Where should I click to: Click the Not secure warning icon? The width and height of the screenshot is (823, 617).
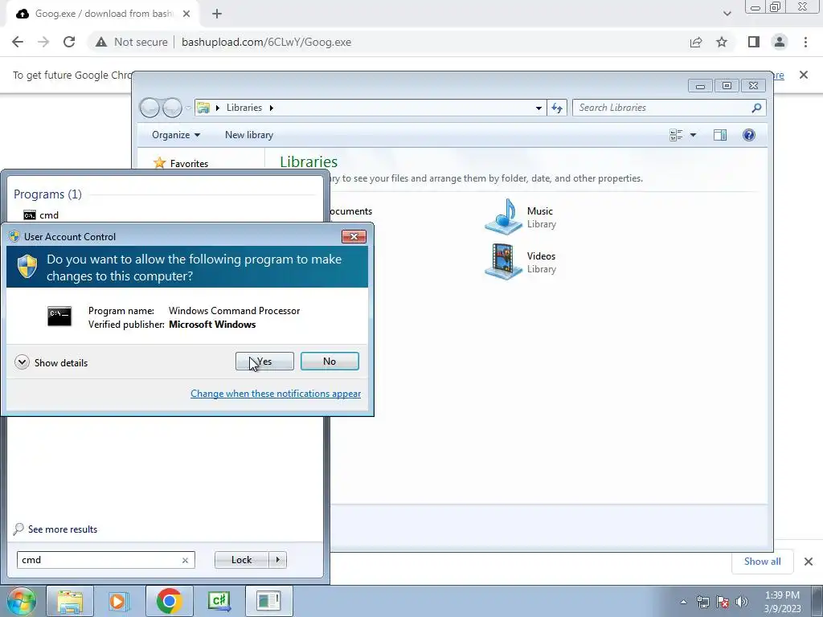click(101, 42)
